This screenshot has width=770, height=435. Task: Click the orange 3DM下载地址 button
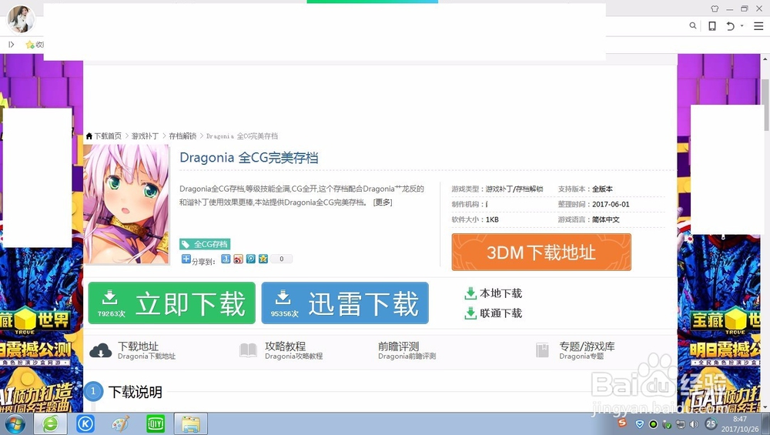coord(541,253)
